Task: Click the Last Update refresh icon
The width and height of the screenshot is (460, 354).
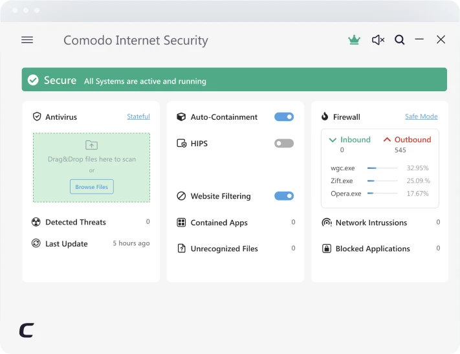Action: tap(36, 243)
